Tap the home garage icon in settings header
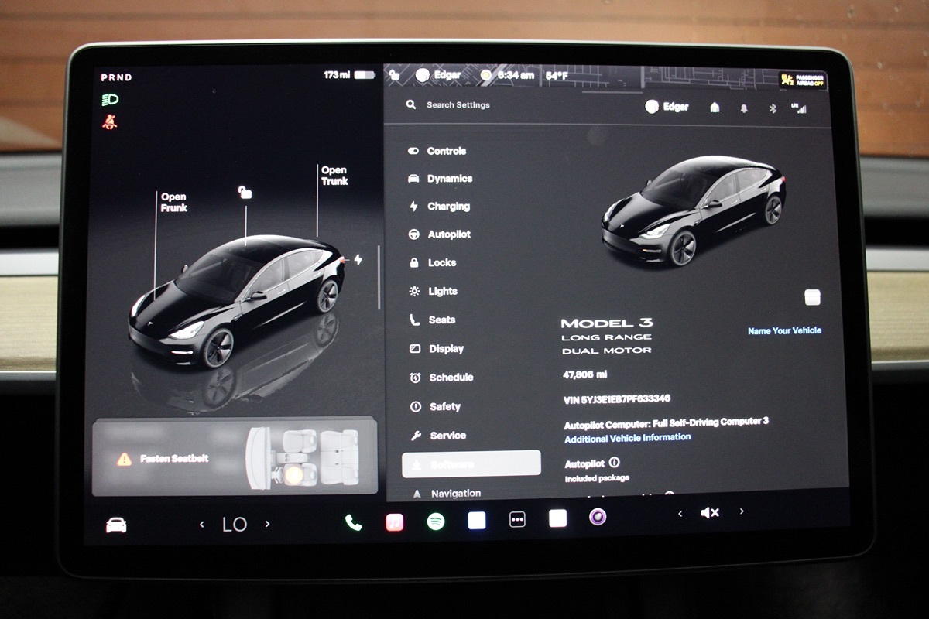 coord(715,108)
